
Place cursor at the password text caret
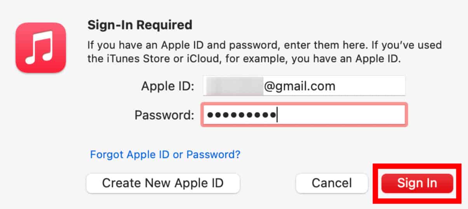(277, 115)
